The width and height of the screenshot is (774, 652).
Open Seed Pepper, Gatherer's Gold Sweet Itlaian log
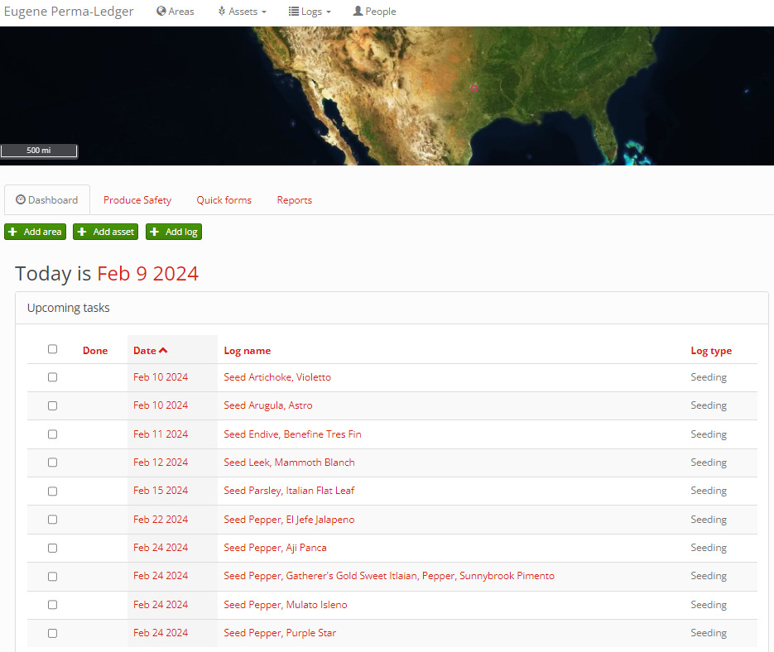(389, 576)
